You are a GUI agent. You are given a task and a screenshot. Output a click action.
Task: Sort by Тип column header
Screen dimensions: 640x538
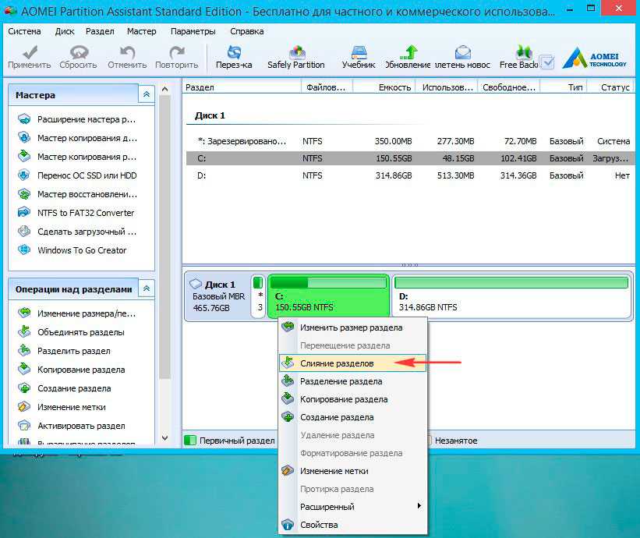pos(564,87)
